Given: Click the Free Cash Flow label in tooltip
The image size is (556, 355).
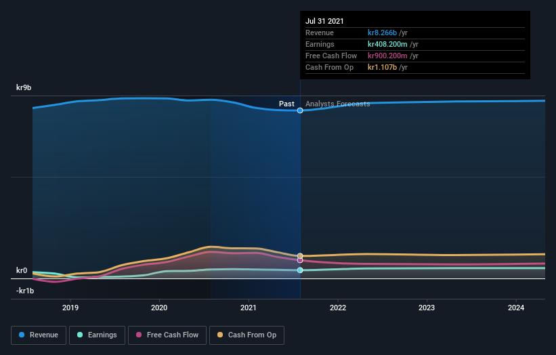Looking at the screenshot, I should coord(331,56).
